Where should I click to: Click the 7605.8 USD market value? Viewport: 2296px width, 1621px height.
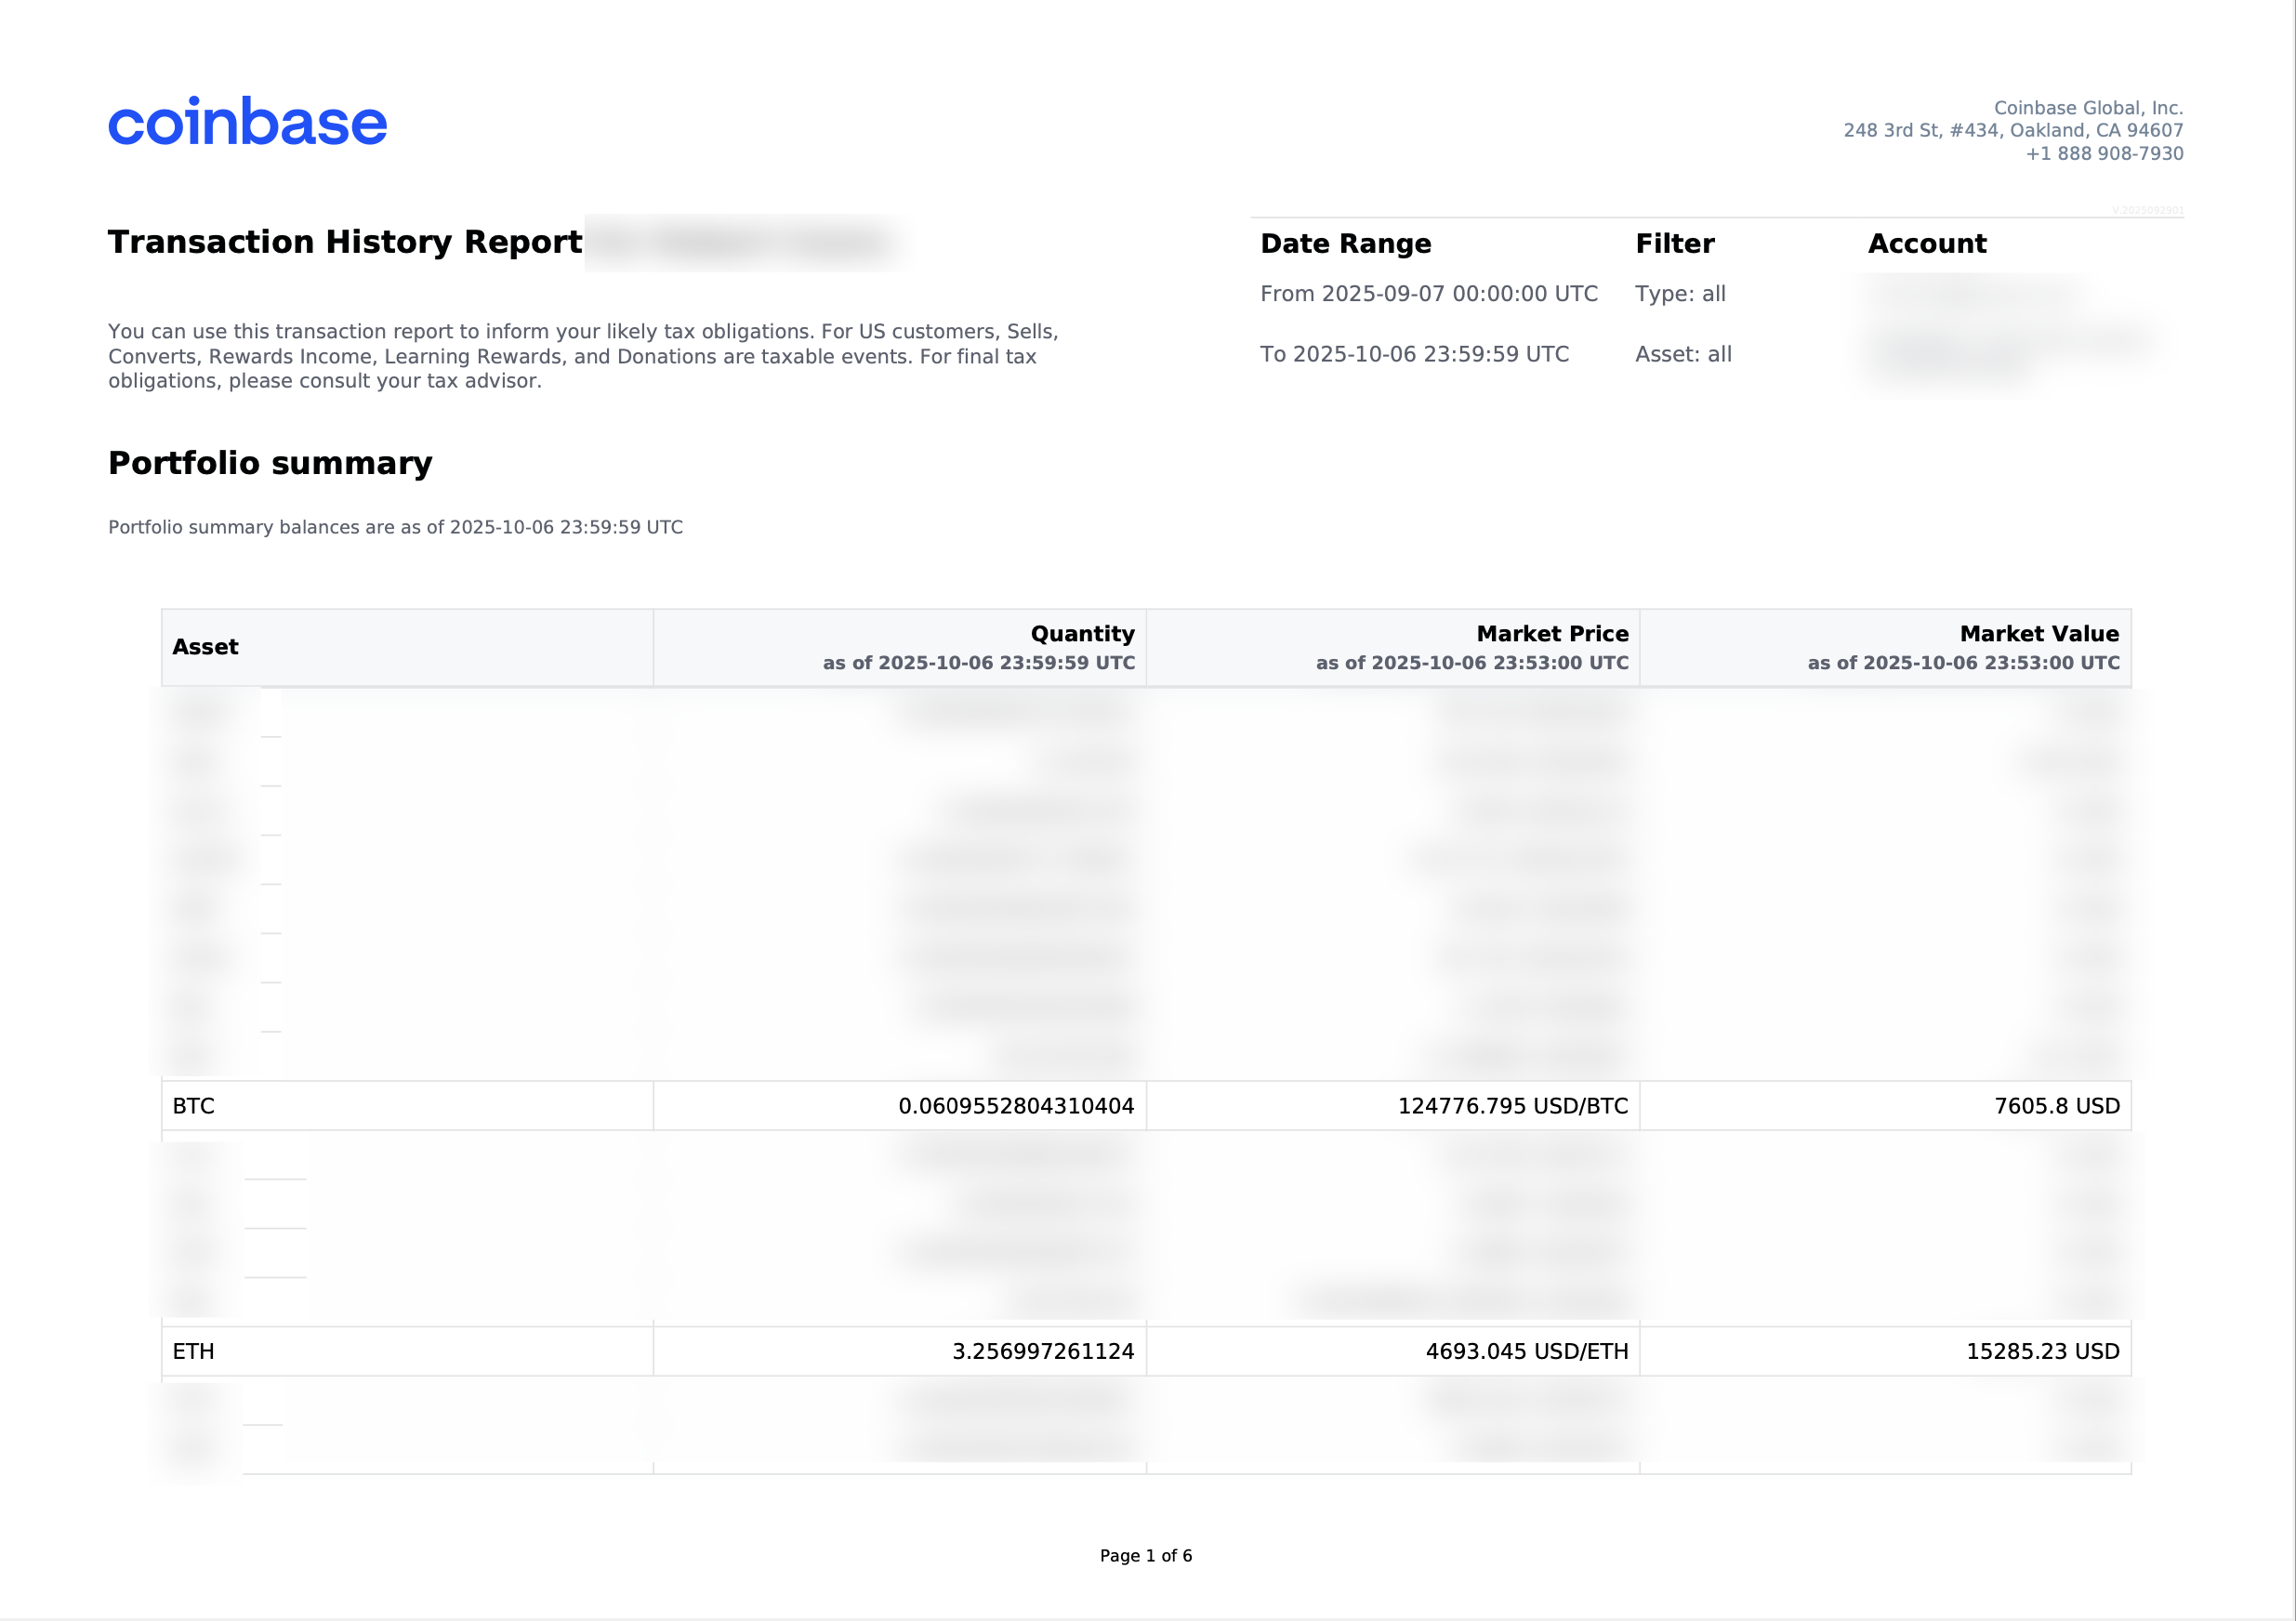tap(2056, 1106)
